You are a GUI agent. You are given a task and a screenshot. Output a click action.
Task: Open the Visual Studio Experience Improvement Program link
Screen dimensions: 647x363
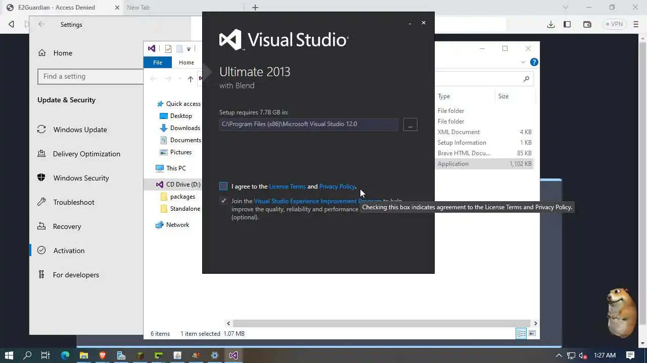click(x=317, y=201)
